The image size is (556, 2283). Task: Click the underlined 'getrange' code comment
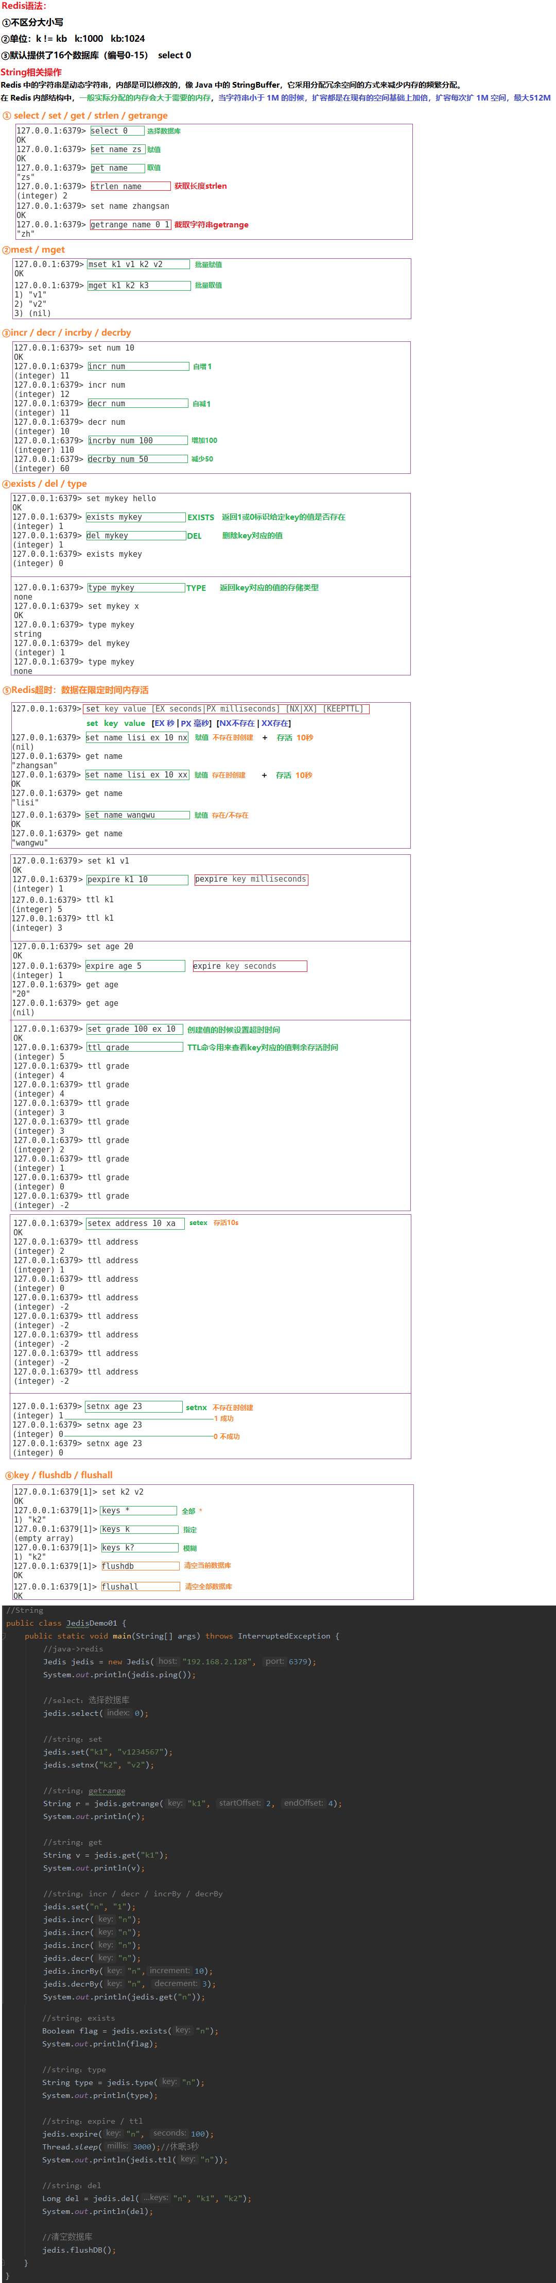[x=106, y=1791]
